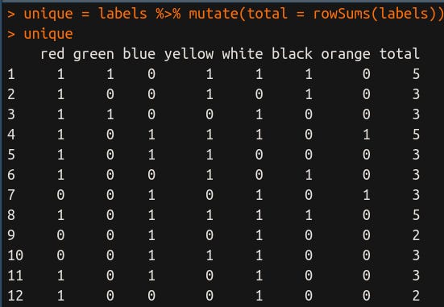Click red value 0 in row 7
Viewport: 444px width, 307px height.
(x=60, y=195)
